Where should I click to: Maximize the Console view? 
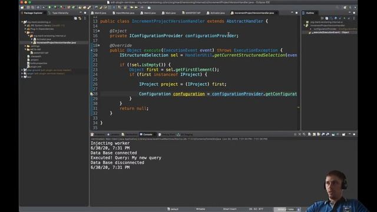point(354,134)
